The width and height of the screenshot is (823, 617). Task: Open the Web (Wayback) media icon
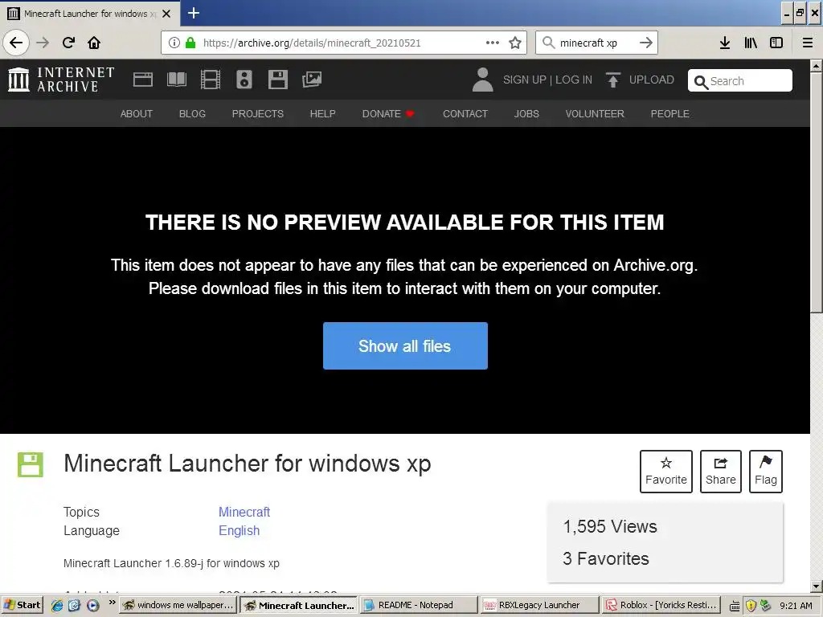point(143,80)
